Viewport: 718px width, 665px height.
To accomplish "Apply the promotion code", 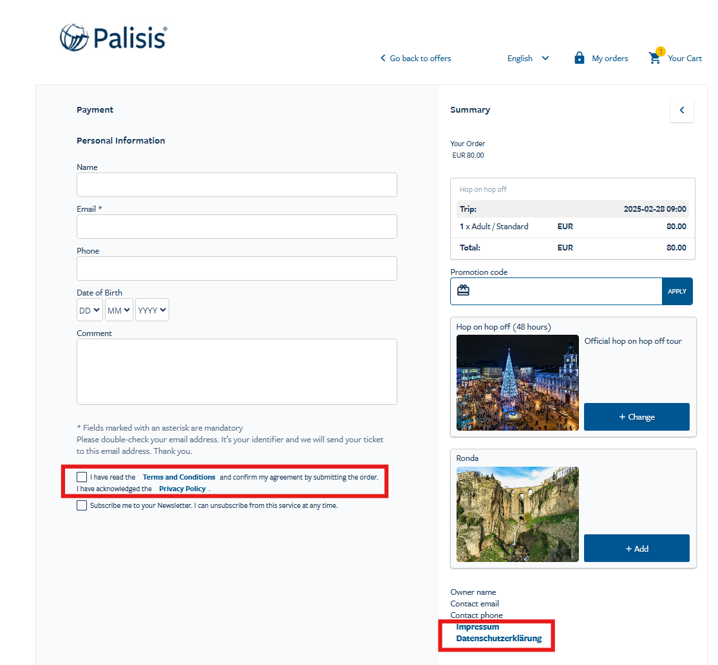I will tap(677, 291).
